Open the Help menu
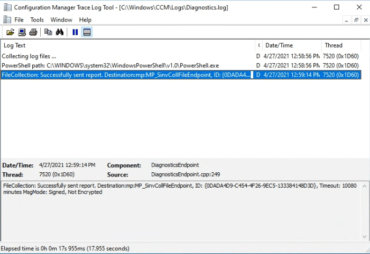370x254 pixels. pos(85,20)
